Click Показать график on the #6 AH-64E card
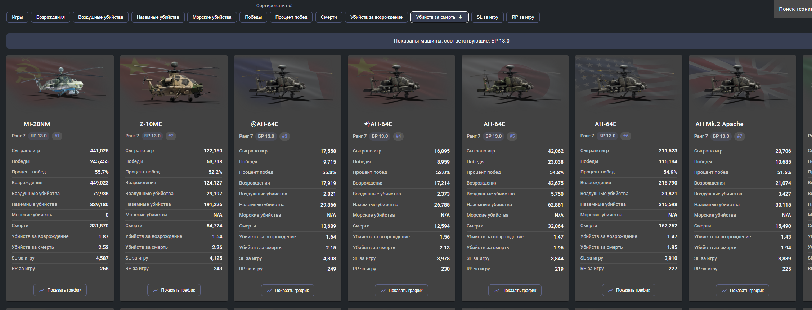 (629, 290)
